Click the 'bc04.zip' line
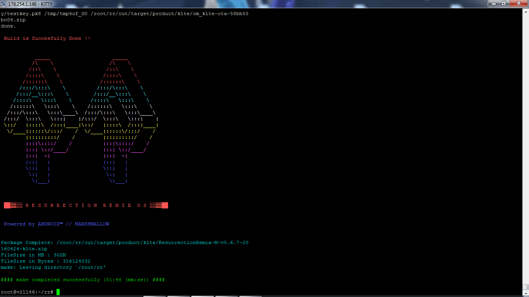 click(x=13, y=20)
